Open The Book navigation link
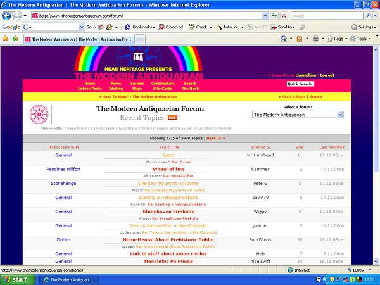The width and height of the screenshot is (380, 285). click(191, 89)
